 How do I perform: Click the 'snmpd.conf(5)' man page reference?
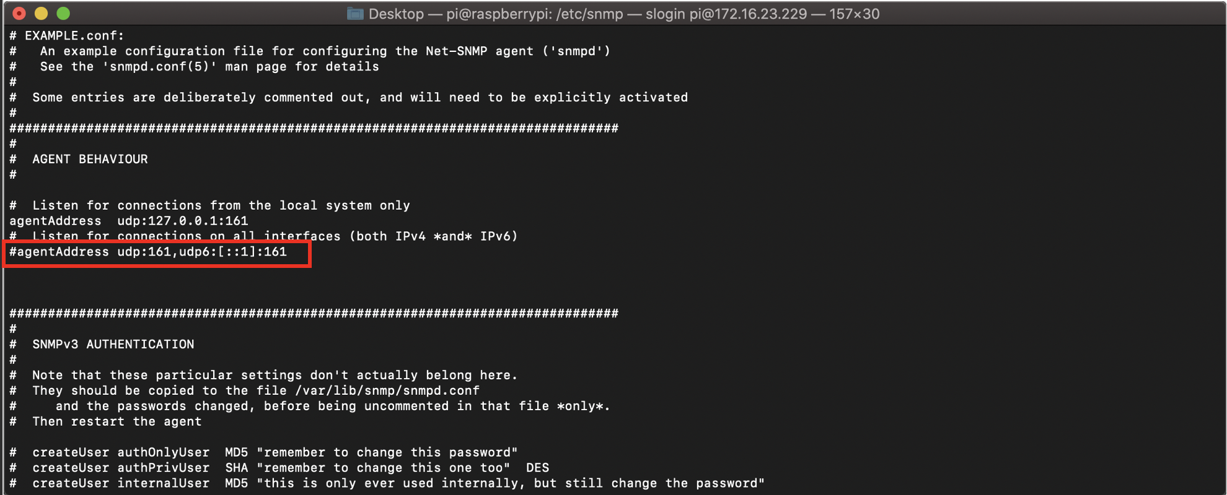click(160, 66)
